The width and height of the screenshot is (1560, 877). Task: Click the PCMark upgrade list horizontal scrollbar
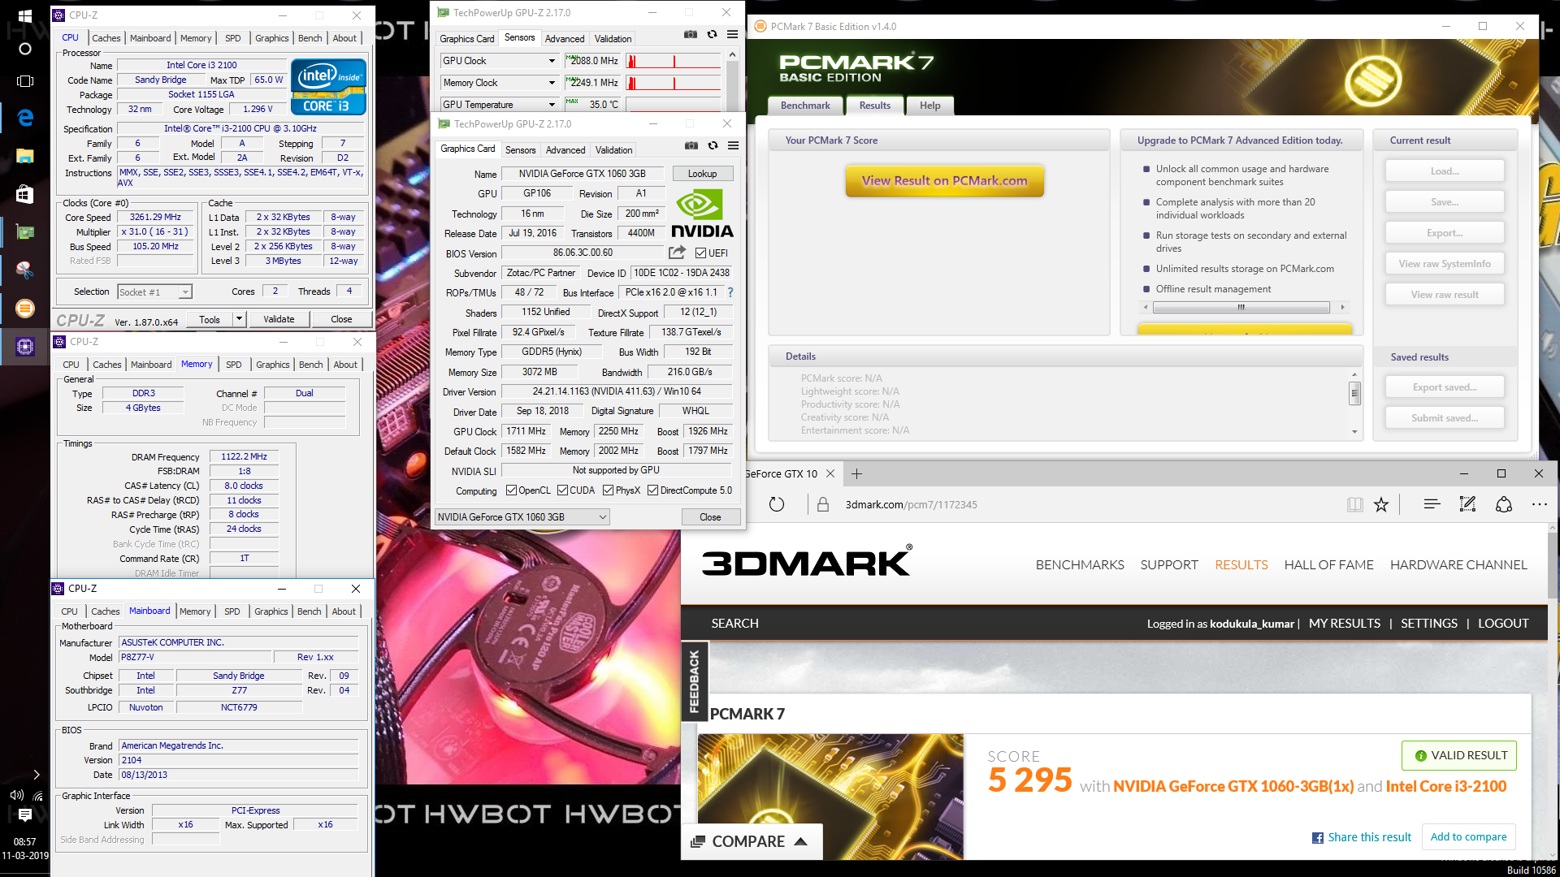coord(1243,307)
